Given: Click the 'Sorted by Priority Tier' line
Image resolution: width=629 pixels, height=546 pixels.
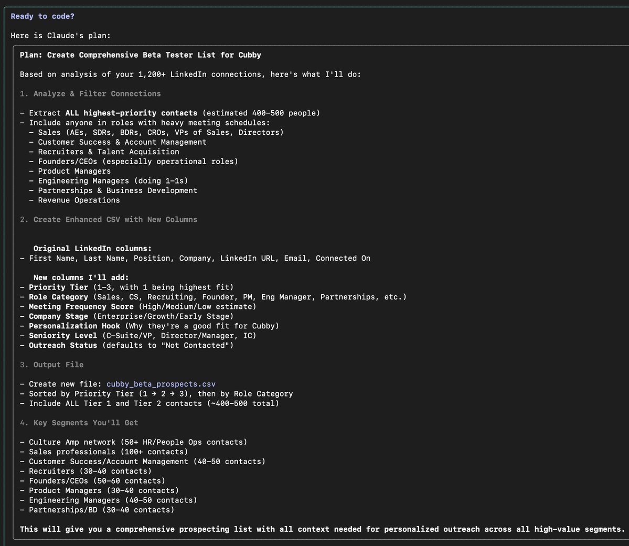Looking at the screenshot, I should [156, 393].
